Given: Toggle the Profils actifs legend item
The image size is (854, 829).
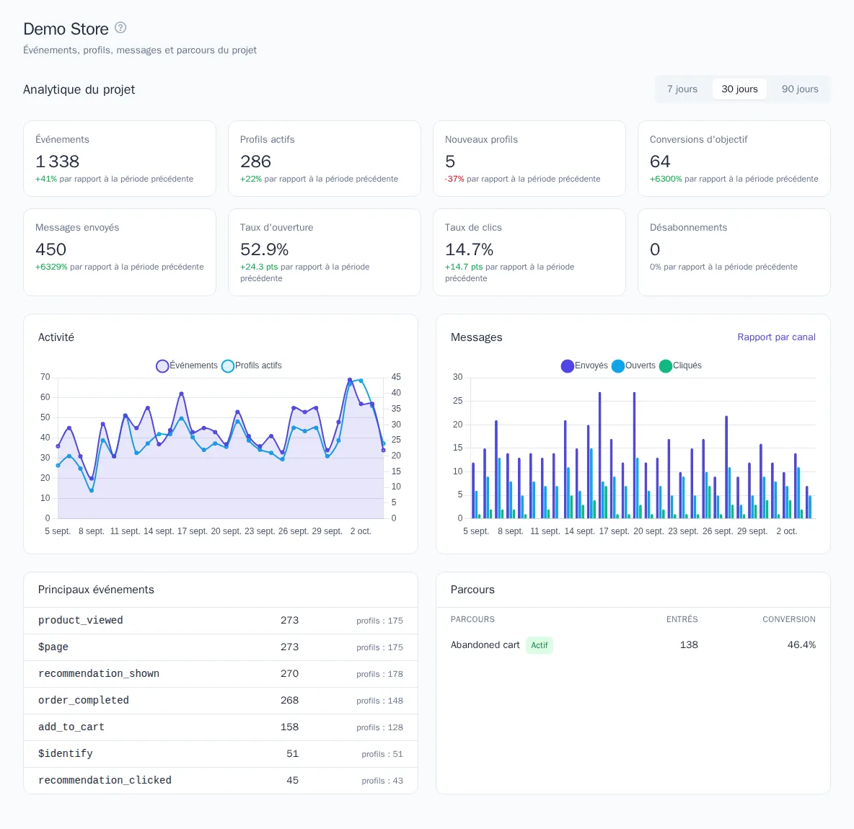Looking at the screenshot, I should tap(252, 365).
